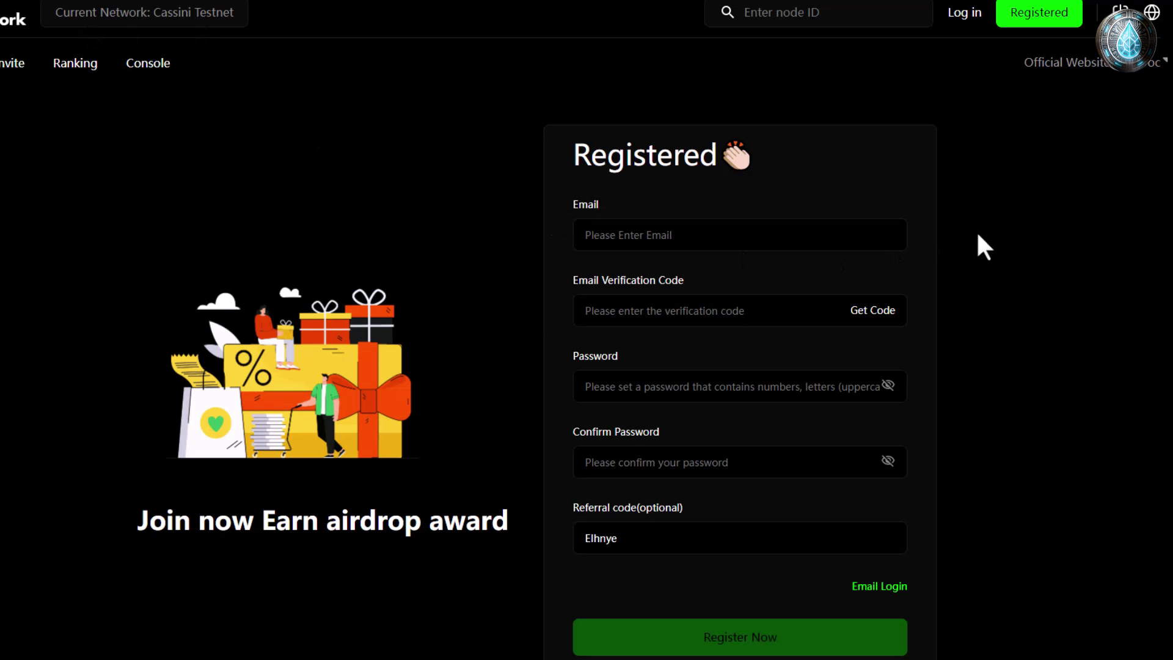Switch to Email Login
The height and width of the screenshot is (660, 1173).
pyautogui.click(x=879, y=587)
